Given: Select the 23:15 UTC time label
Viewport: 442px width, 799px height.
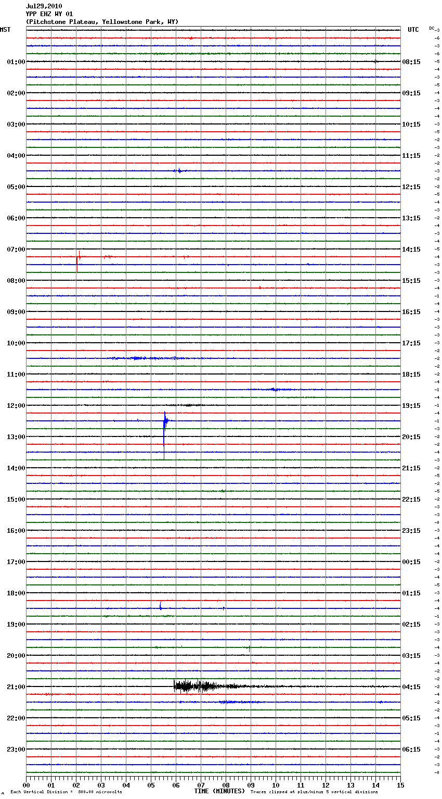Looking at the screenshot, I should (x=411, y=531).
